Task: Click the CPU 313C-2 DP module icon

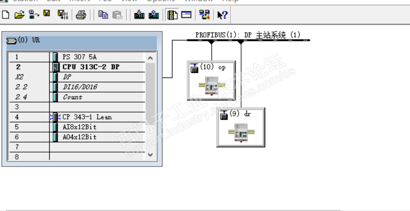Action: [x=56, y=67]
